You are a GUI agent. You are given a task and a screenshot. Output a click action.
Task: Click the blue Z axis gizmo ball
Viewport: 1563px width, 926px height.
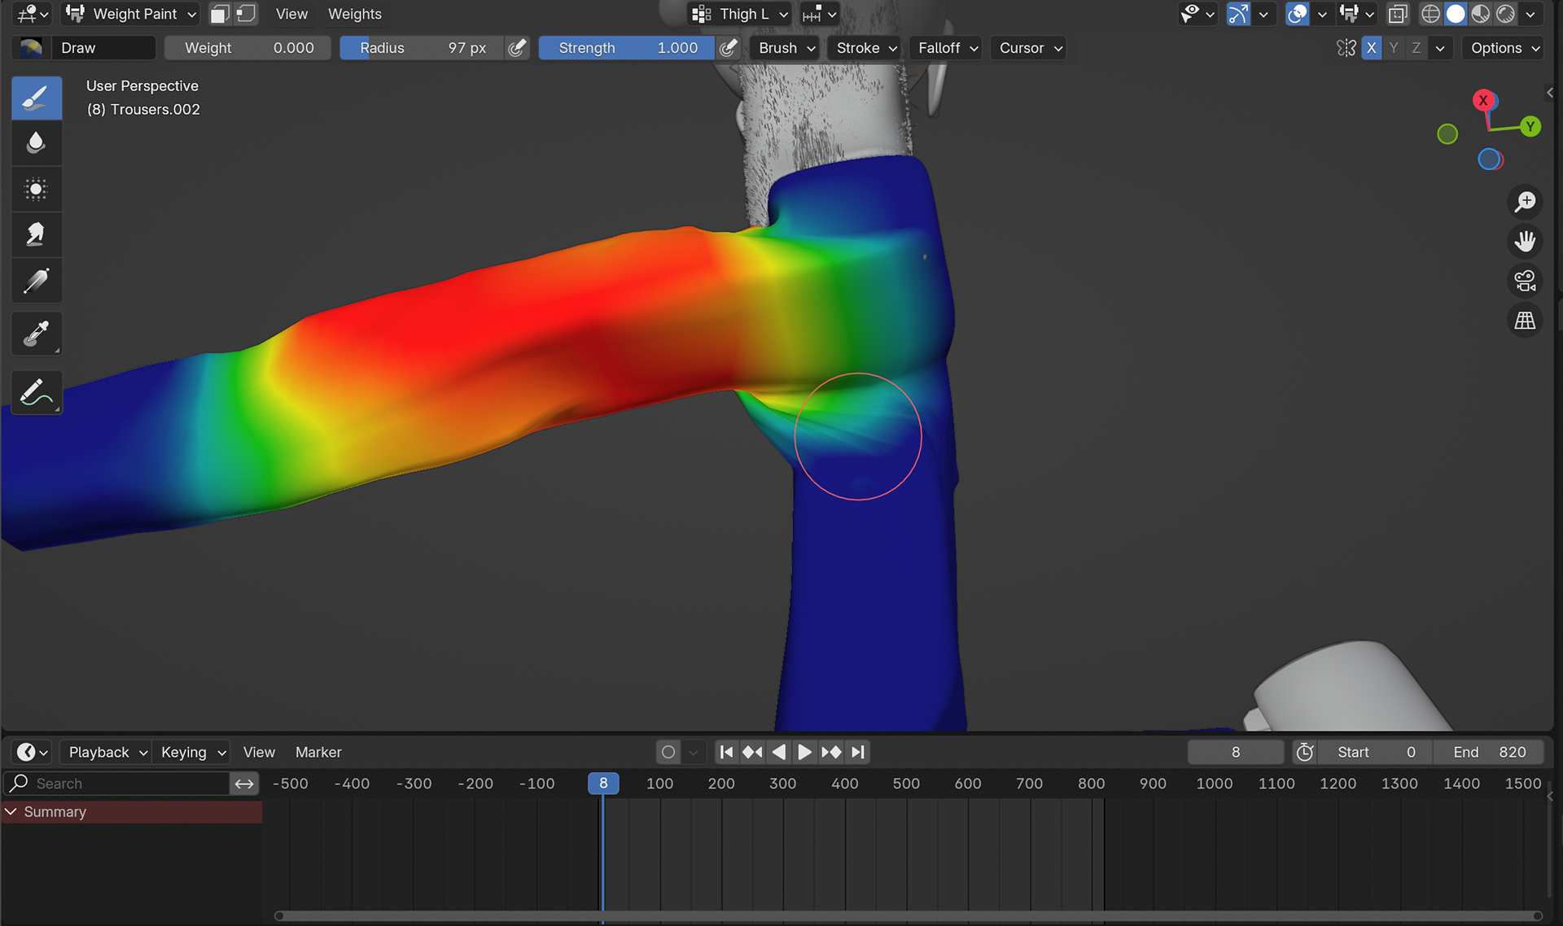[x=1489, y=159]
